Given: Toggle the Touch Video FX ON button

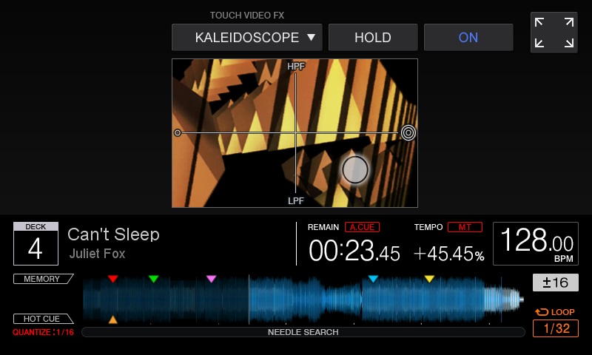Looking at the screenshot, I should click(x=468, y=37).
